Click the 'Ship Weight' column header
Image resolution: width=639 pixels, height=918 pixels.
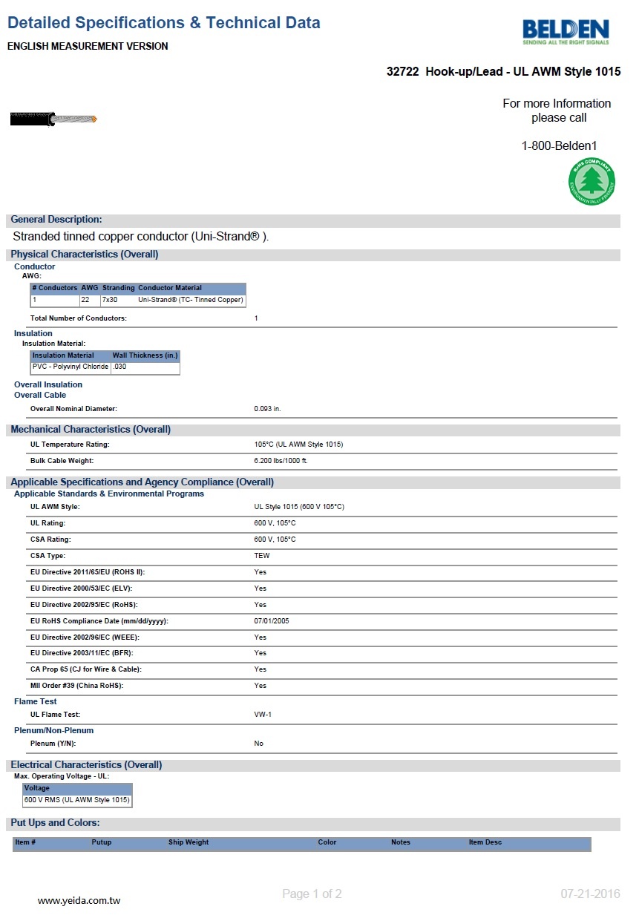(x=189, y=842)
